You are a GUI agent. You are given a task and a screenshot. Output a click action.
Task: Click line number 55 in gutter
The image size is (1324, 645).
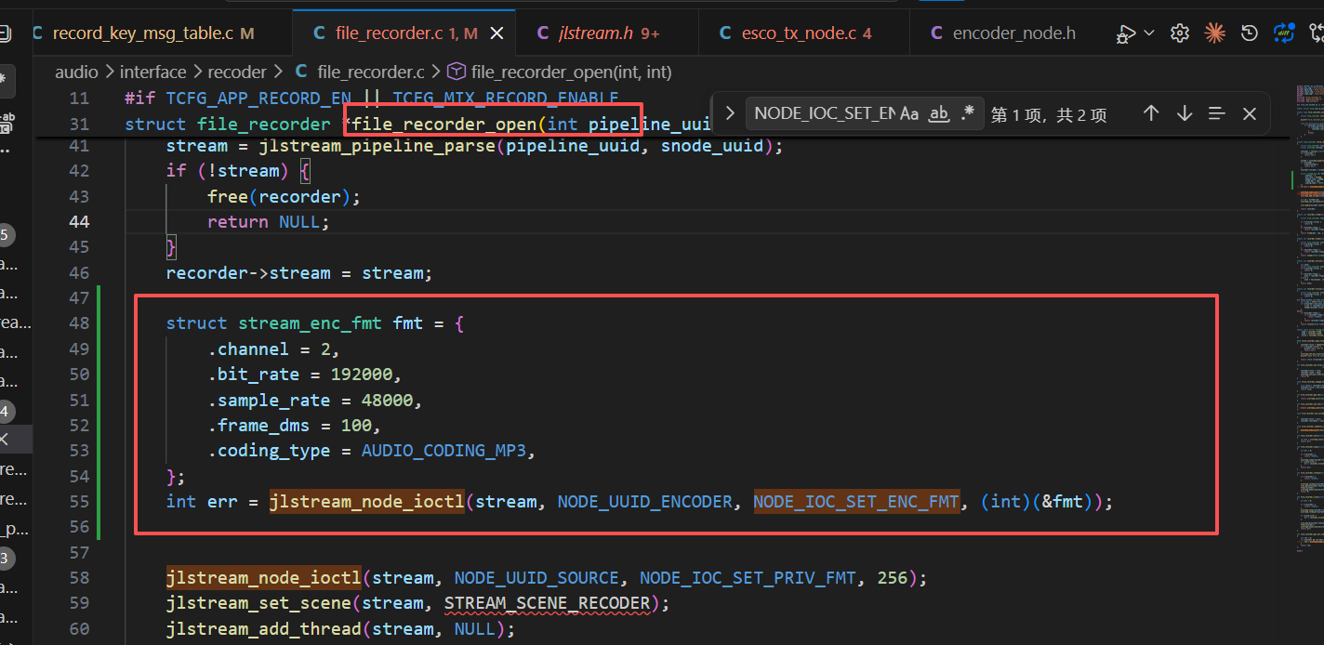(79, 501)
